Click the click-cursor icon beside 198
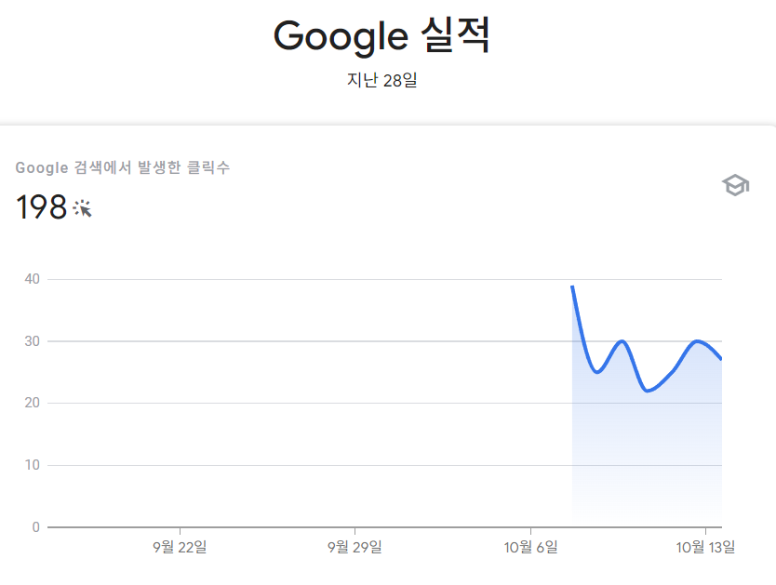 click(x=83, y=208)
